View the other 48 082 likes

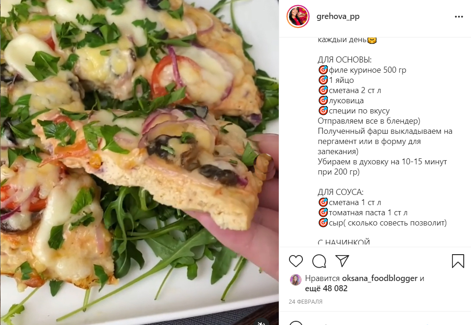click(326, 288)
